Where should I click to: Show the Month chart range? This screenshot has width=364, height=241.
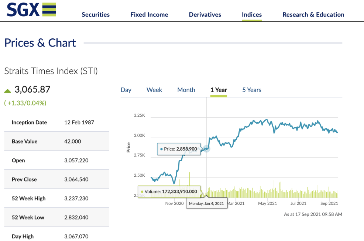click(186, 90)
